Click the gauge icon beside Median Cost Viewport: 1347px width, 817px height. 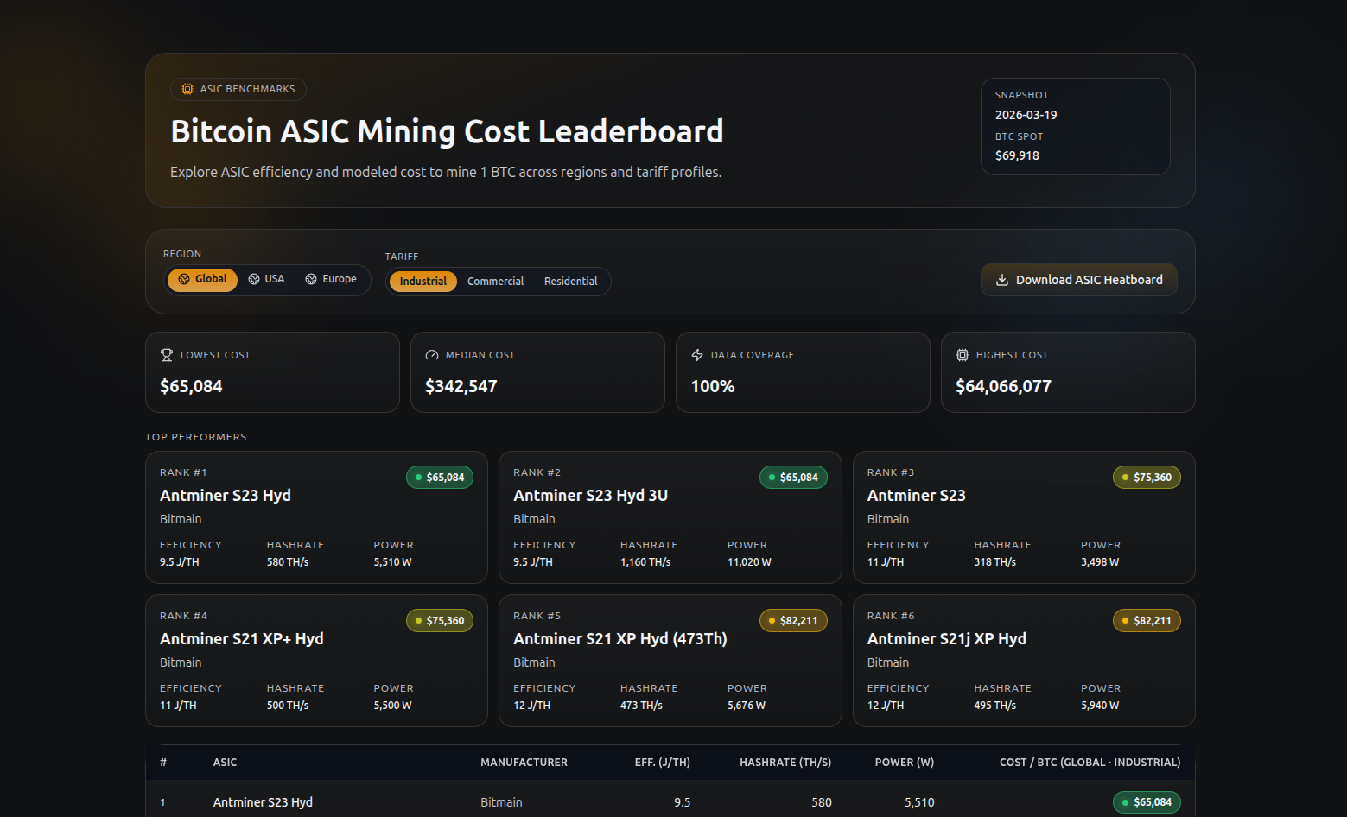[432, 354]
